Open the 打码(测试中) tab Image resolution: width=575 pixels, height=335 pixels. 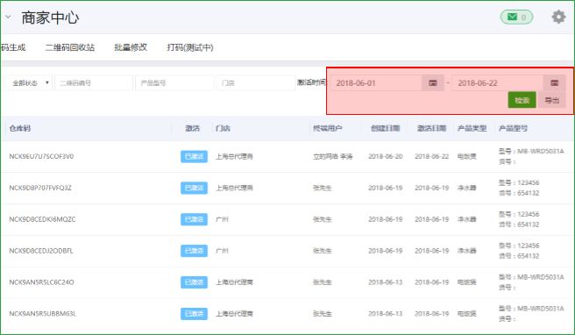(190, 47)
